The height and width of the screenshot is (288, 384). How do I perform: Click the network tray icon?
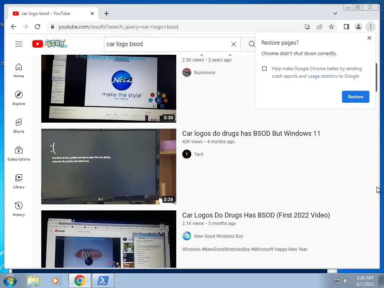click(337, 281)
